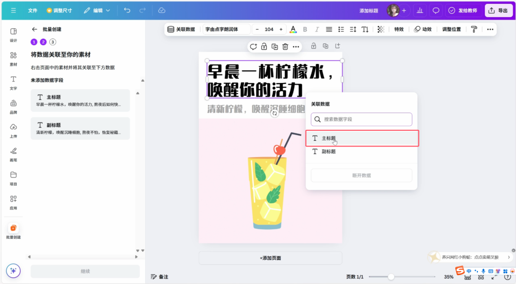
Task: Delete the selected headline with the trash icon
Action: (284, 46)
